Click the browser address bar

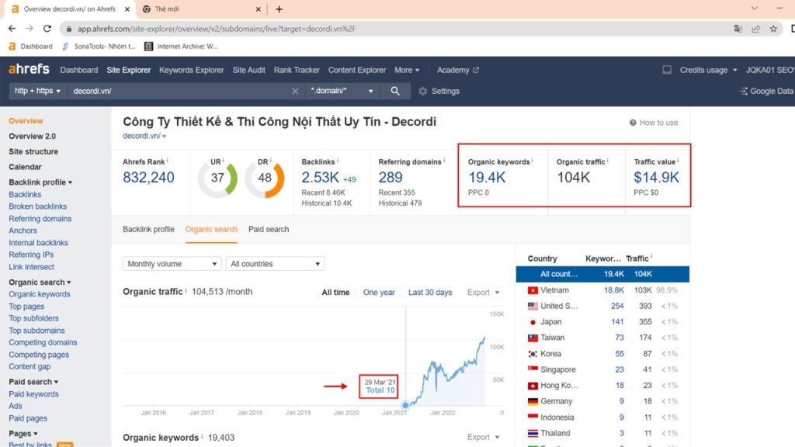pyautogui.click(x=395, y=29)
